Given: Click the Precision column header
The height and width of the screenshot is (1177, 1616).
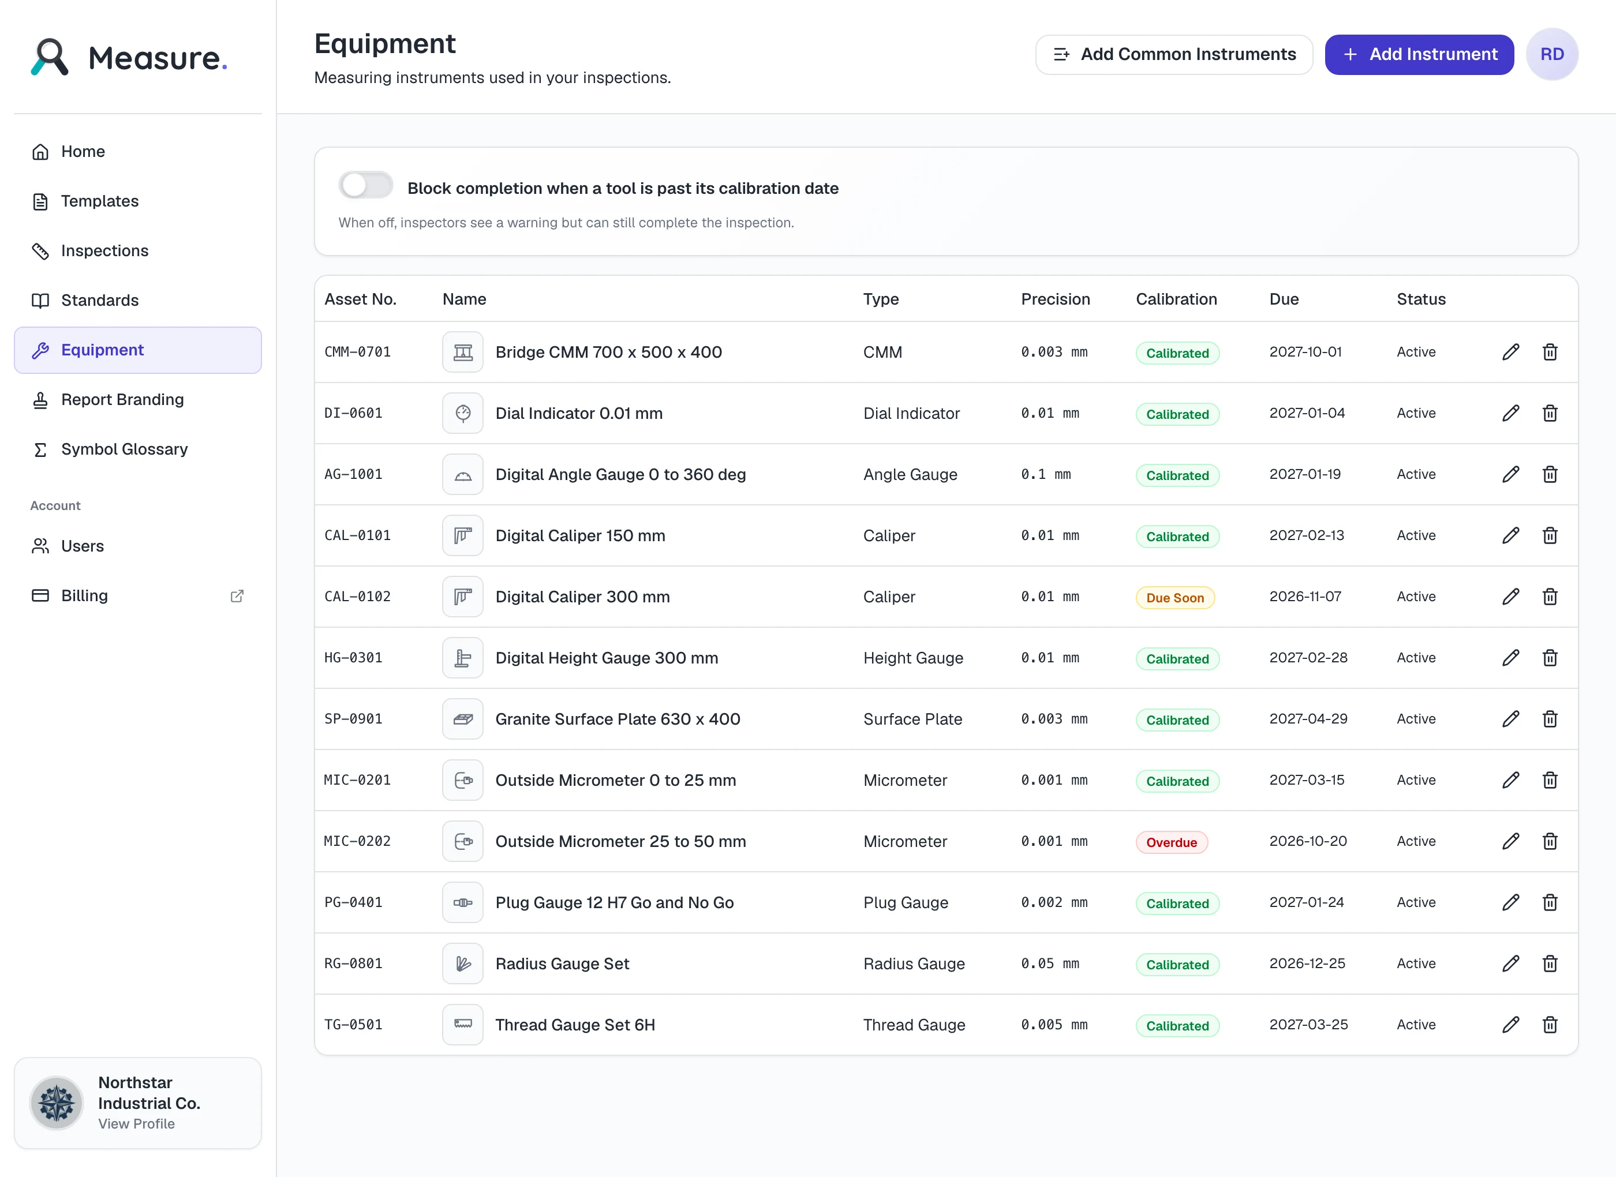Looking at the screenshot, I should pos(1055,299).
